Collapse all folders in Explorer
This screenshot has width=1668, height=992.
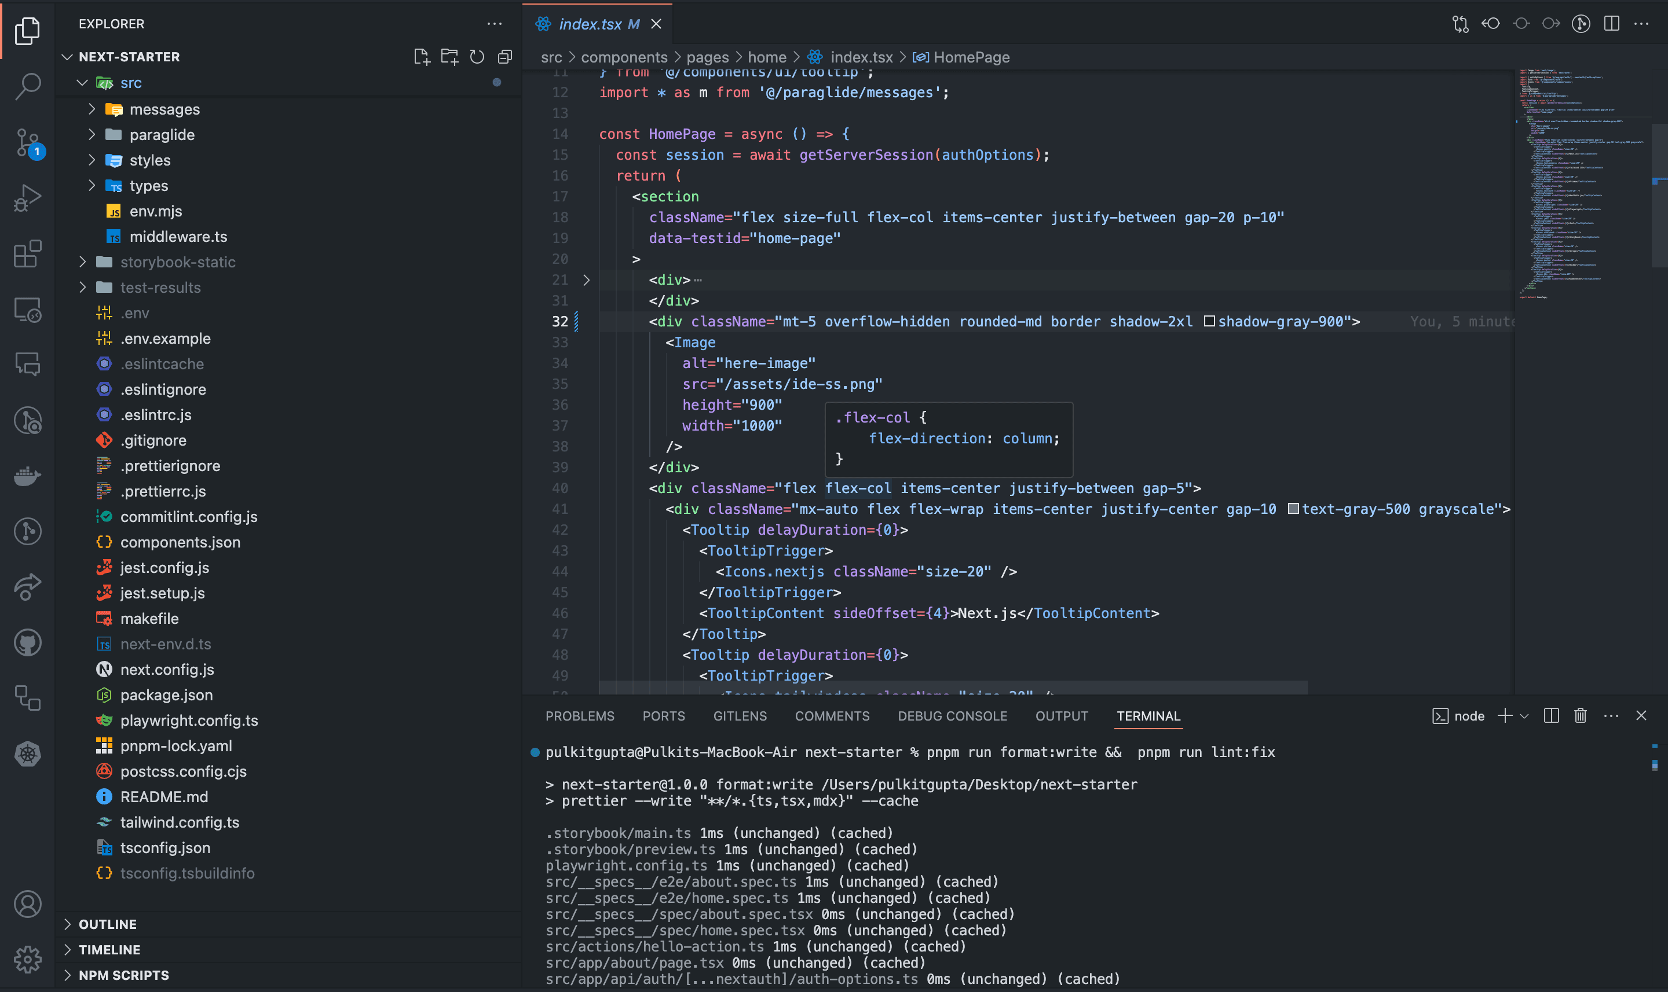(505, 57)
